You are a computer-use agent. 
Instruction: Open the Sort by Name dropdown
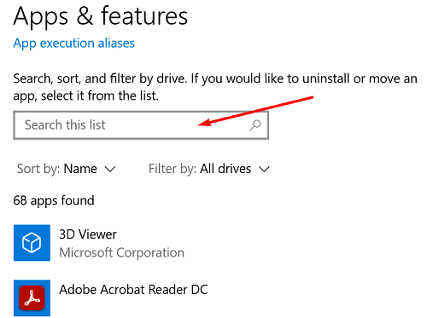pos(67,169)
